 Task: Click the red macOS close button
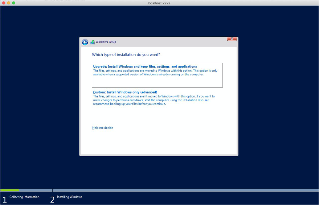(4, 3)
